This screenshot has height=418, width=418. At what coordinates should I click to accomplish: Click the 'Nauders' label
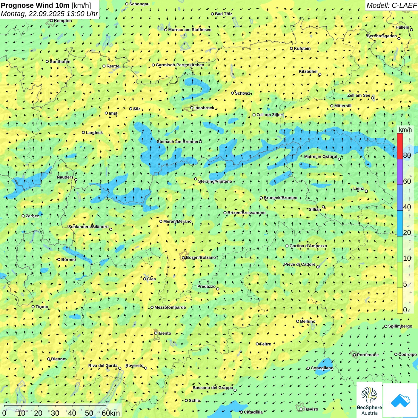[x=65, y=177]
